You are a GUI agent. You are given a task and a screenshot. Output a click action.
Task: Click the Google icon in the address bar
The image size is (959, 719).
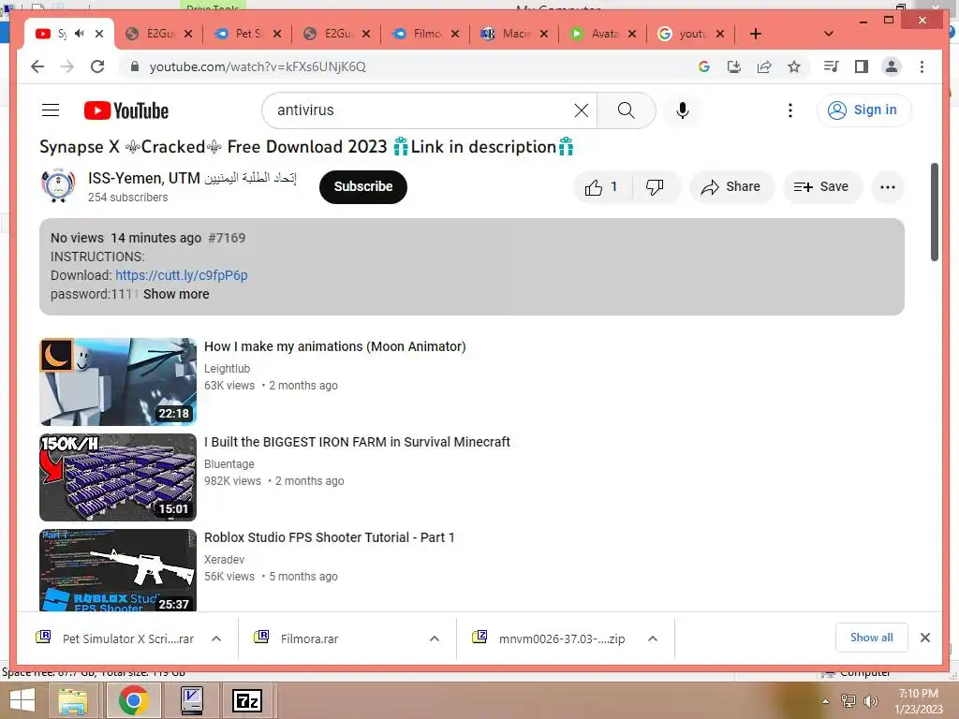click(x=704, y=66)
